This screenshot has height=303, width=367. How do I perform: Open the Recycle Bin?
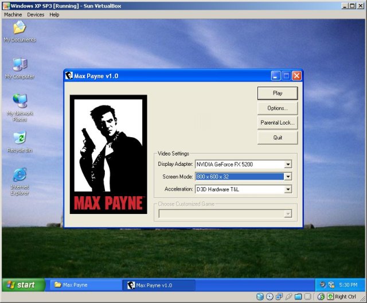(x=19, y=140)
